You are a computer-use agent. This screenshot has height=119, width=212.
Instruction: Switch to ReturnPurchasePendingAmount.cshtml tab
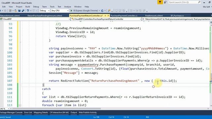[x=45, y=16]
